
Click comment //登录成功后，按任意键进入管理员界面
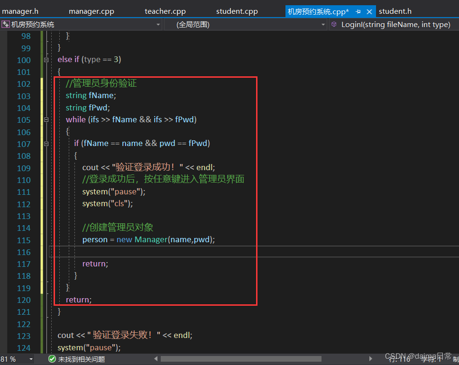[163, 179]
